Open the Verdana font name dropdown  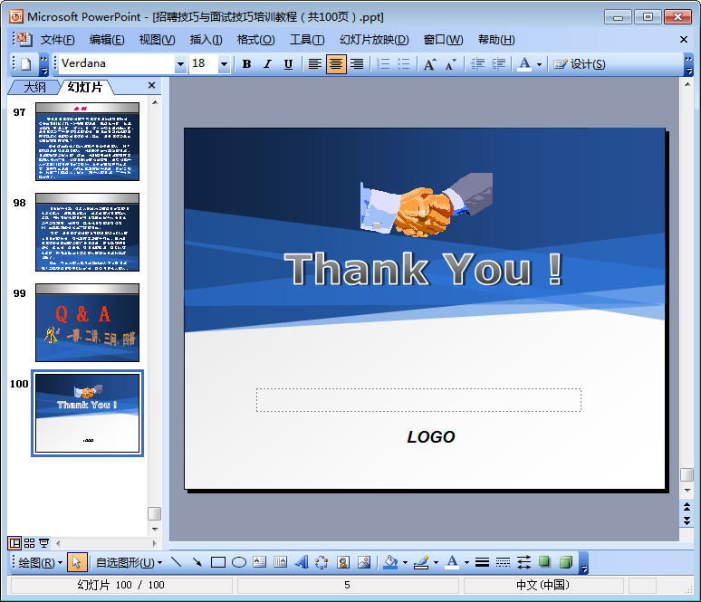coord(180,64)
